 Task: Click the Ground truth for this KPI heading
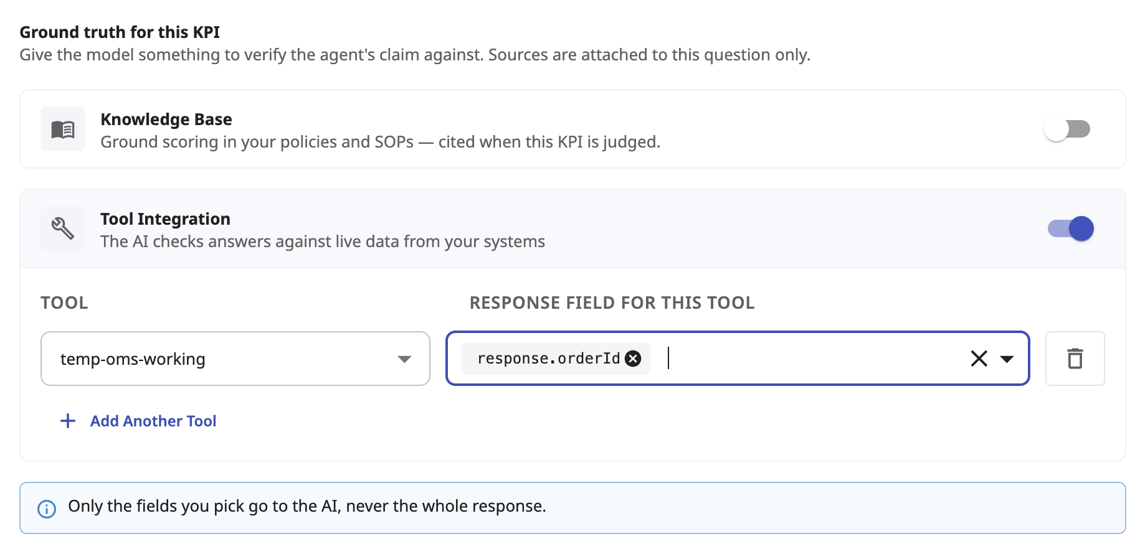(120, 32)
